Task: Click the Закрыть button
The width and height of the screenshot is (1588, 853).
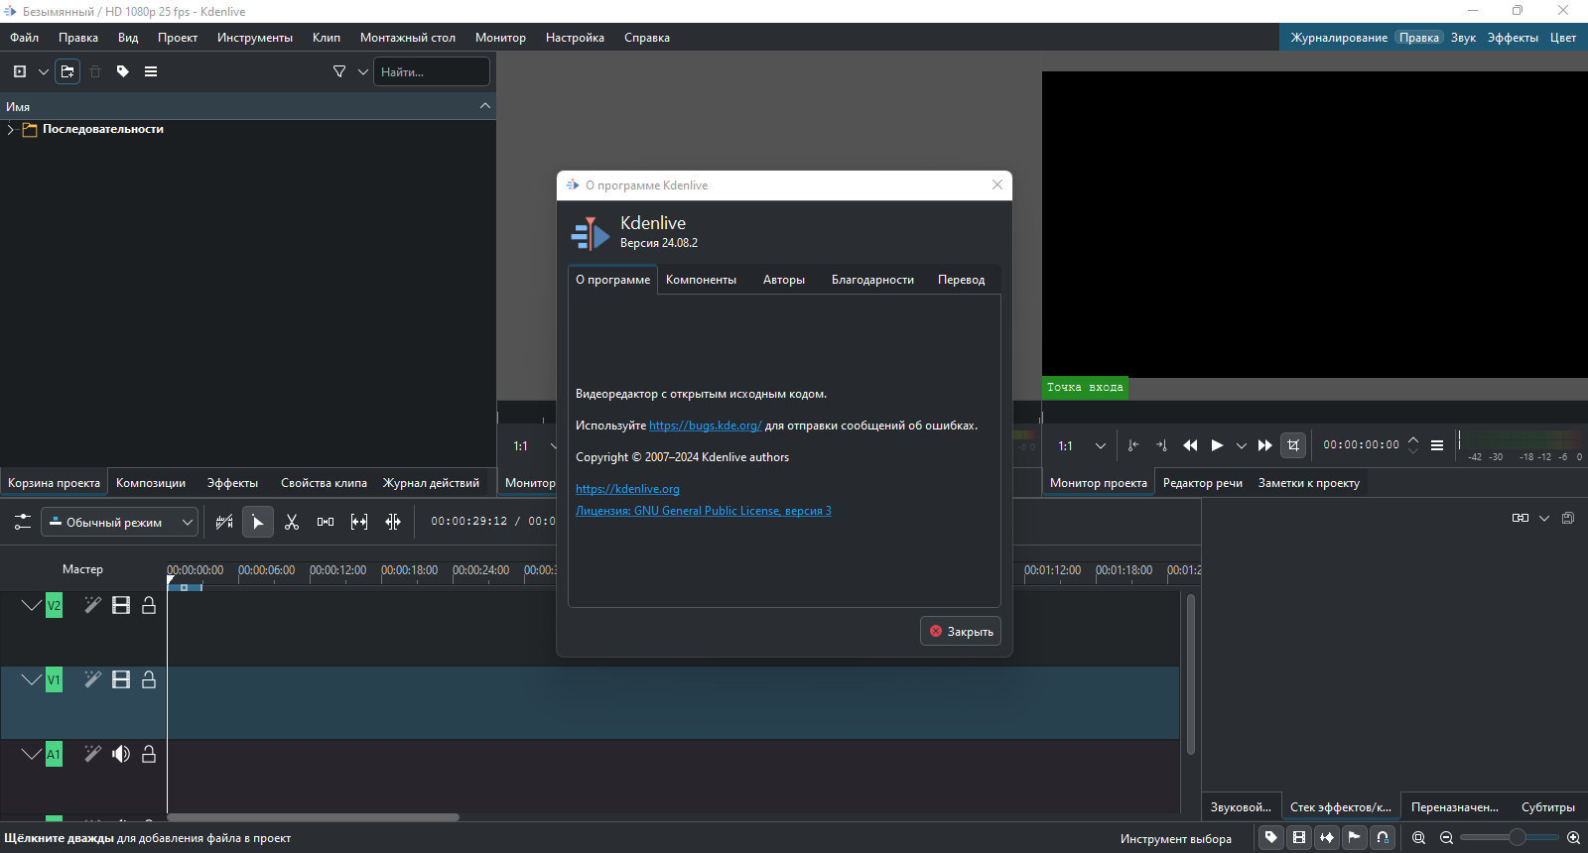Action: click(960, 632)
